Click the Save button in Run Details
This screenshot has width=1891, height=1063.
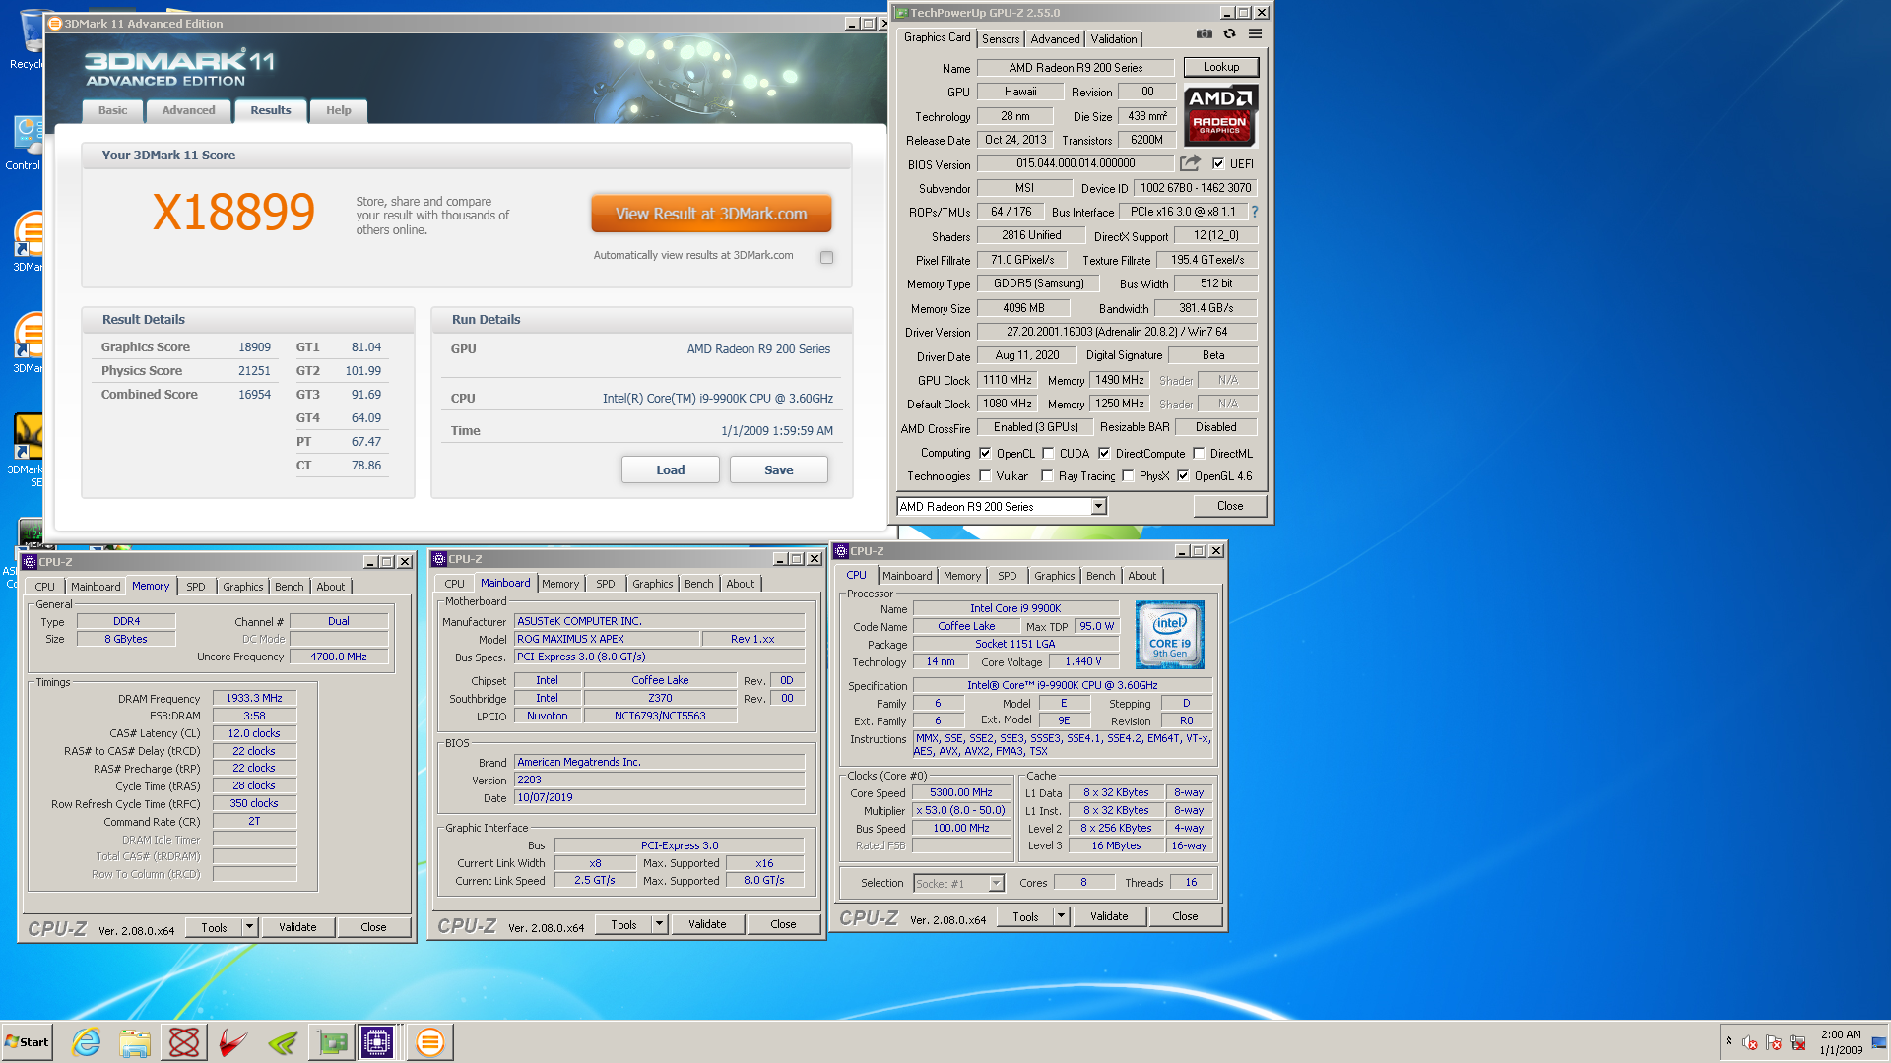[x=778, y=469]
